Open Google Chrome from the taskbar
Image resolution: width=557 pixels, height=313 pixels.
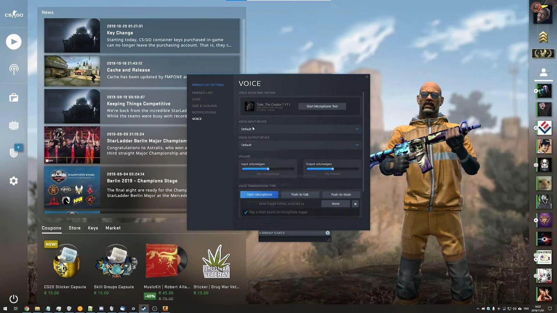(27, 308)
